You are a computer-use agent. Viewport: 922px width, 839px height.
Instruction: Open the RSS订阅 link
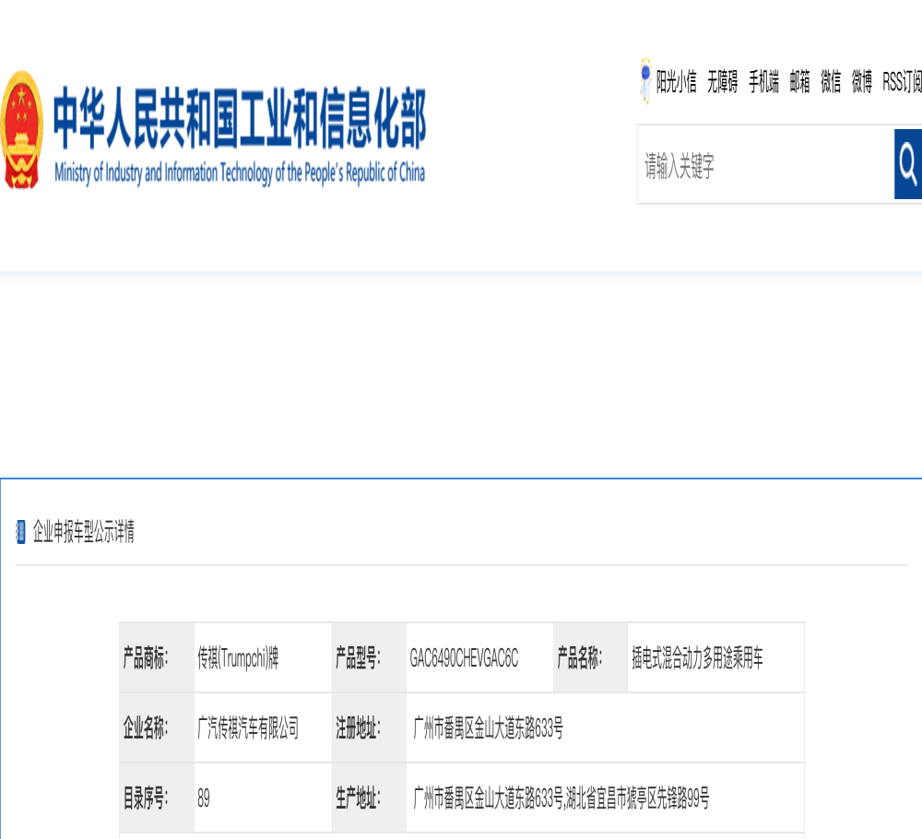902,81
